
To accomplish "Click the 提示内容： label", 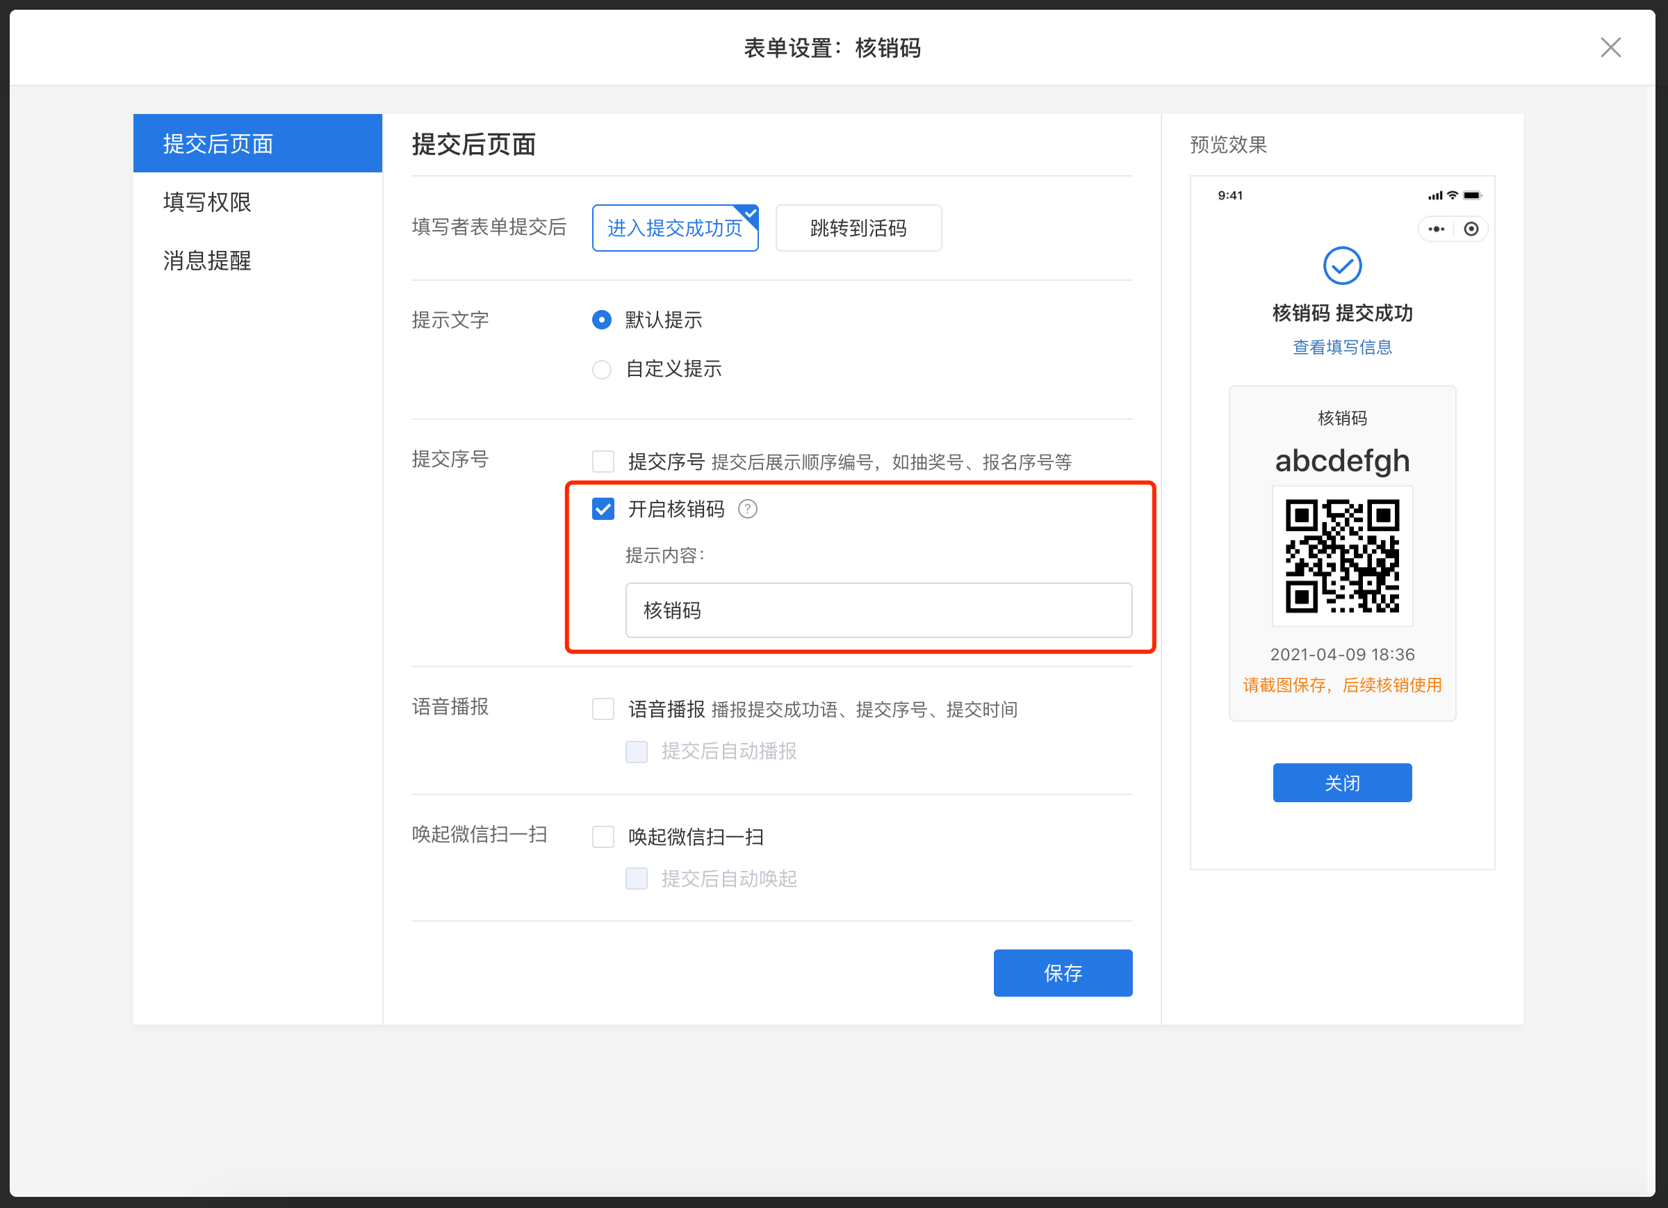I will [665, 555].
